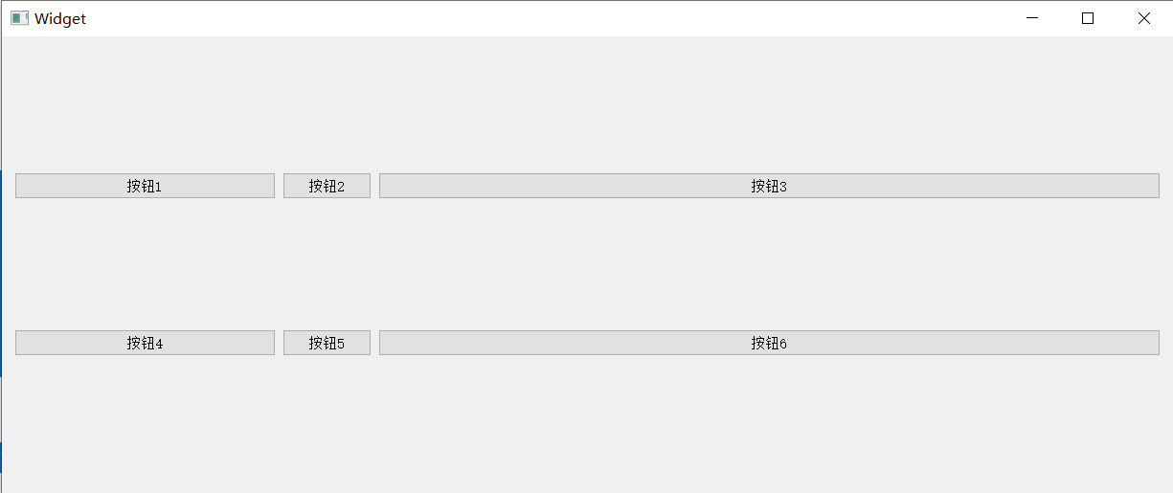Hit the widest button in top row
Screen dimensions: 1173x493
click(x=769, y=186)
